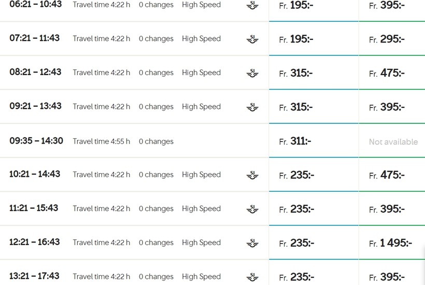This screenshot has height=285, width=425.
Task: Choose Fr. 315 fare on 09:21 departure
Action: coord(314,107)
